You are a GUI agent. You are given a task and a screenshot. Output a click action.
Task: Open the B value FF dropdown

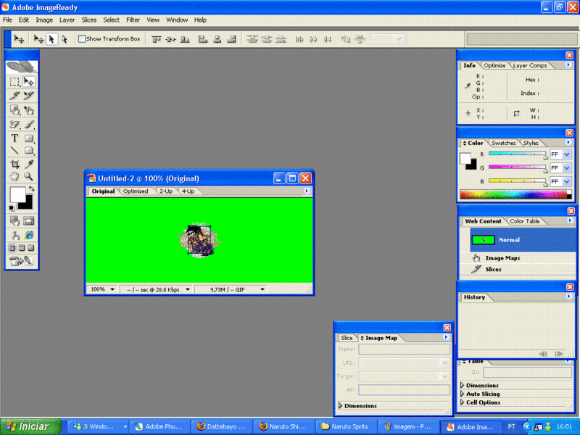(x=567, y=182)
